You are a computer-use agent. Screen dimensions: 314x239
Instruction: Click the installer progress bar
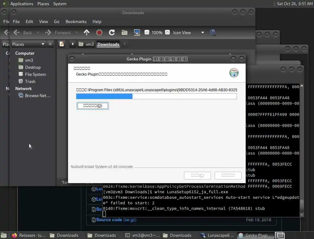(x=156, y=96)
